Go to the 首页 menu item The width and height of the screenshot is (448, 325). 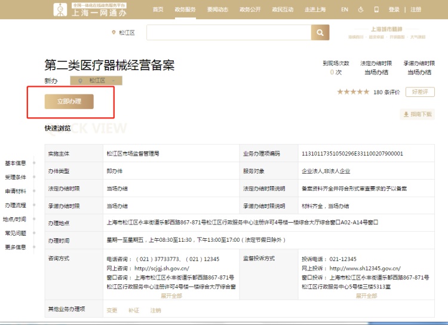(x=158, y=10)
